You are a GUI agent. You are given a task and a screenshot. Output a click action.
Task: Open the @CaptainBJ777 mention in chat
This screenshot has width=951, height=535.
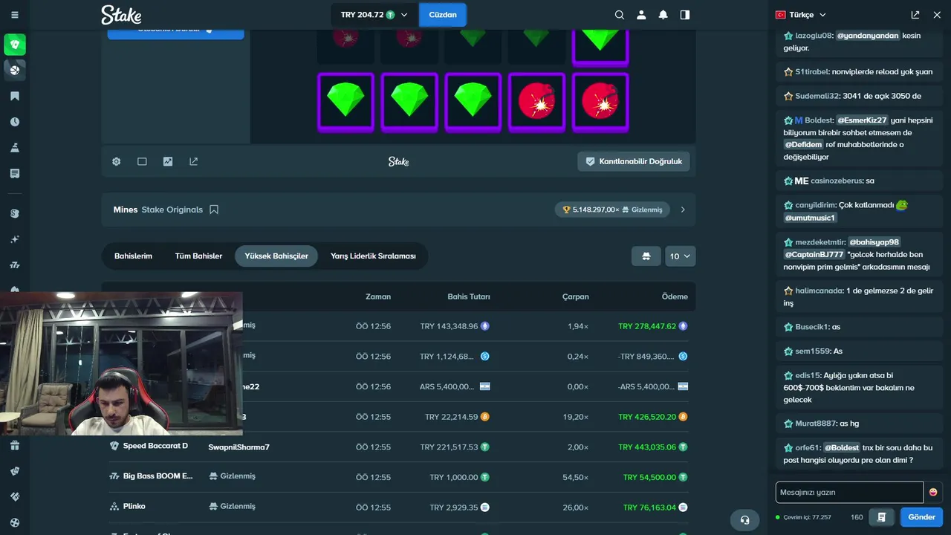[x=814, y=254]
